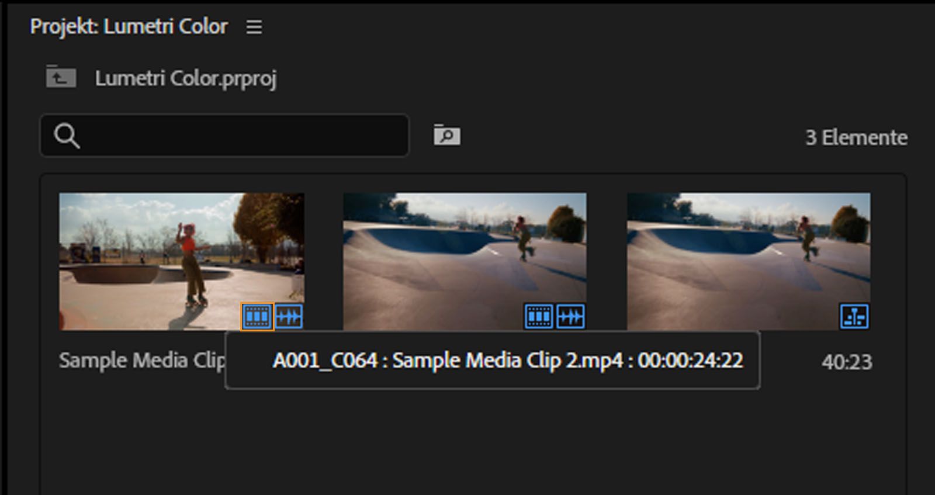Select the first skater clip thumbnail

(x=182, y=261)
